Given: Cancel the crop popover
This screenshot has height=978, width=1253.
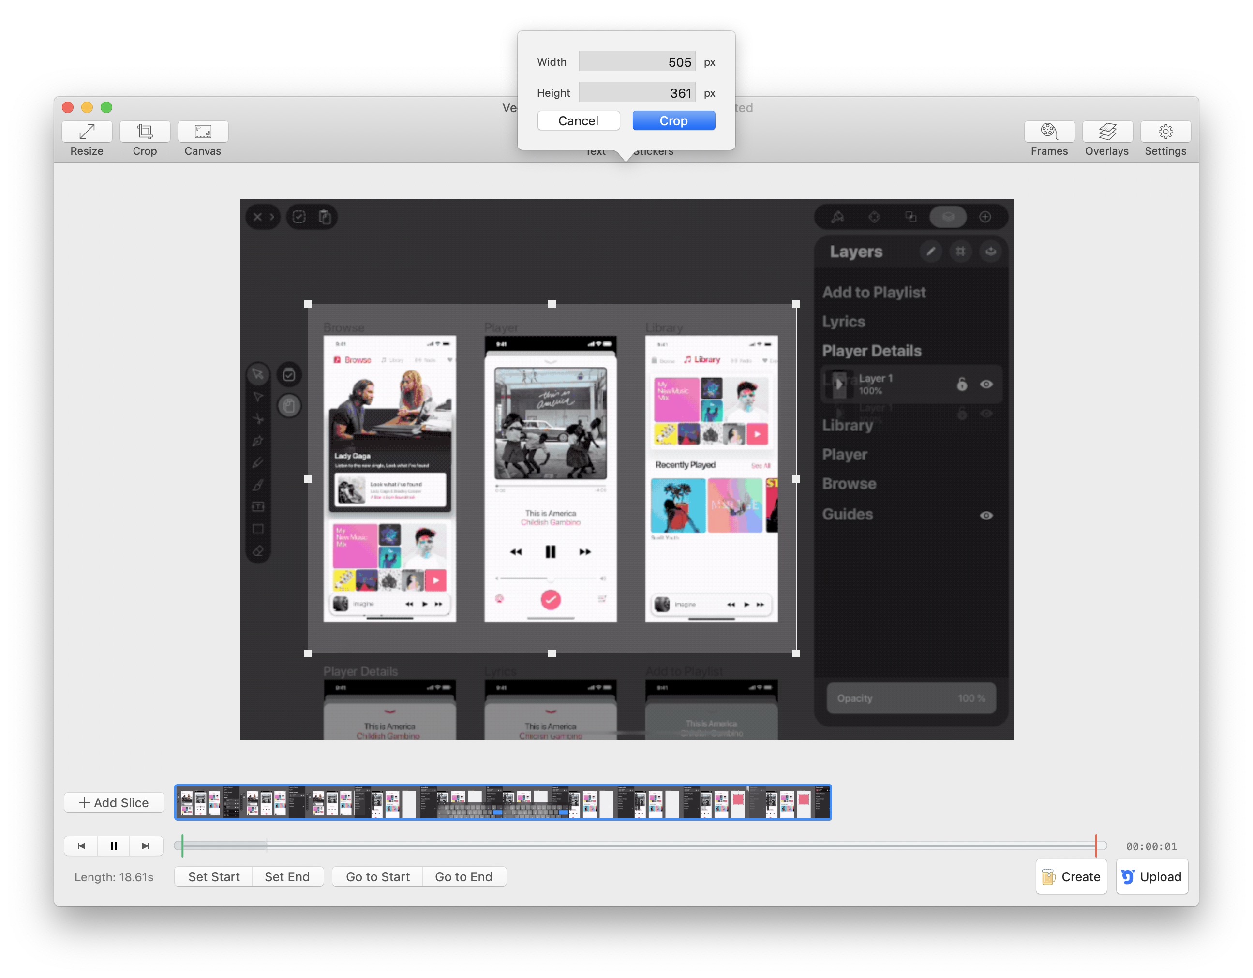Looking at the screenshot, I should 578,120.
